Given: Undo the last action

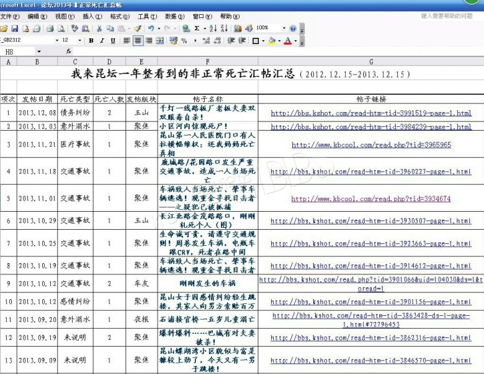Looking at the screenshot, I should (x=151, y=28).
